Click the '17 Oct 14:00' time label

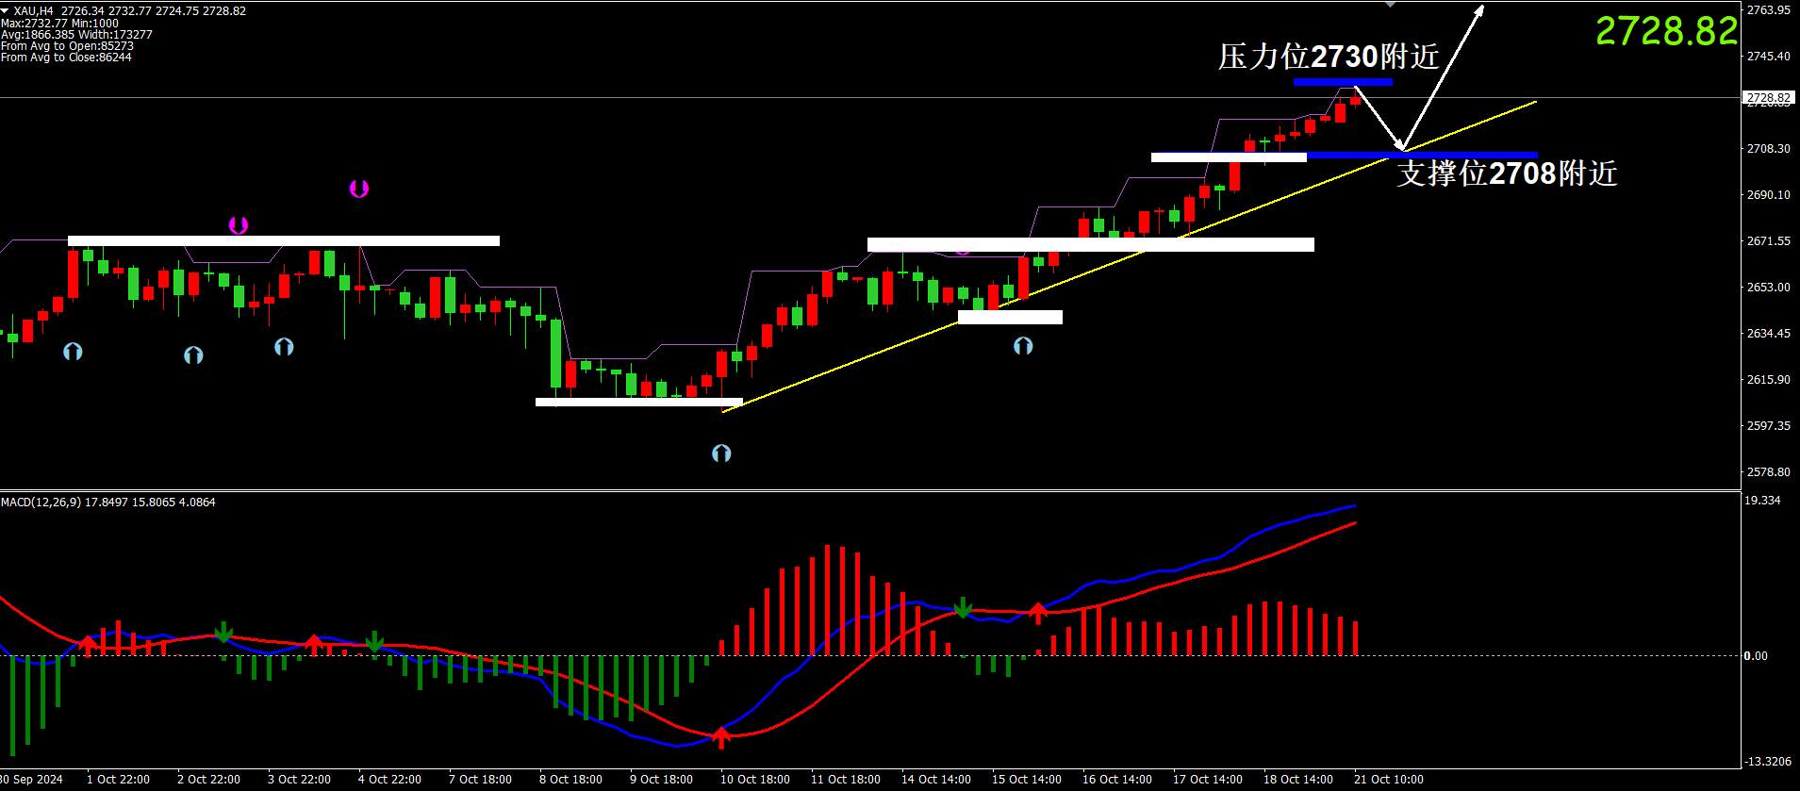tap(1208, 780)
